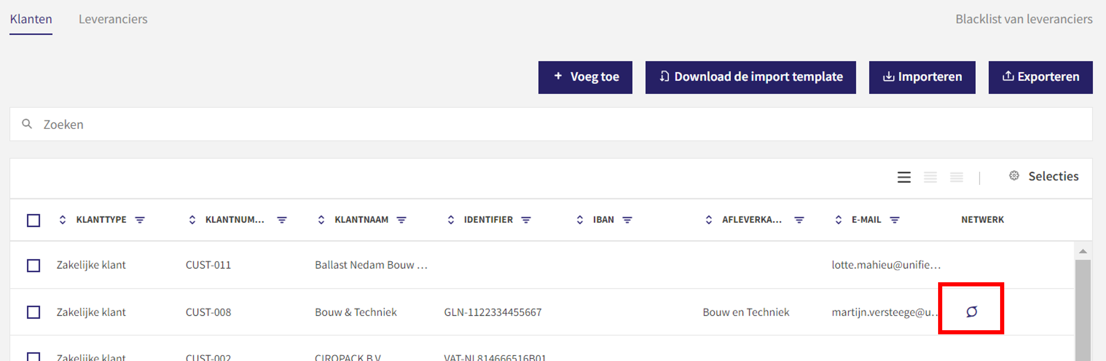
Task: Click the Voeg toe button
Action: tap(585, 77)
